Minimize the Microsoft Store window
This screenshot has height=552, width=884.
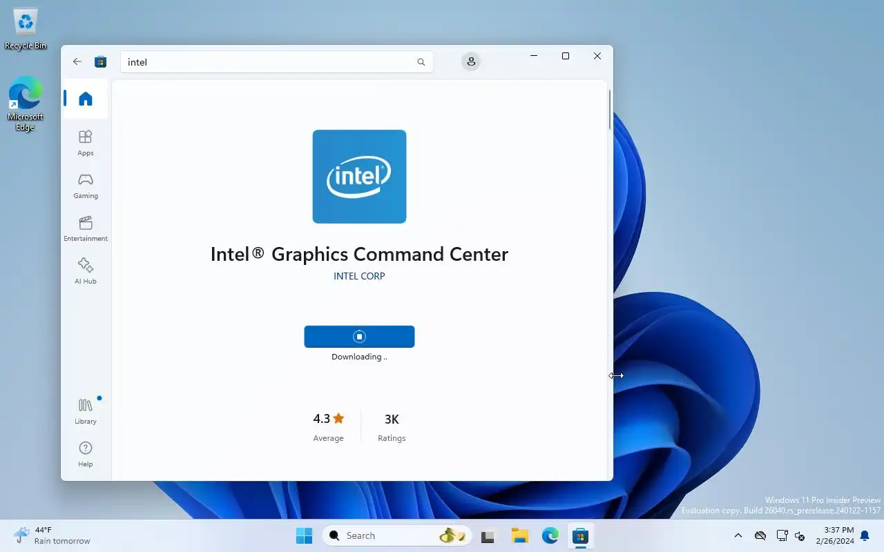pos(534,56)
